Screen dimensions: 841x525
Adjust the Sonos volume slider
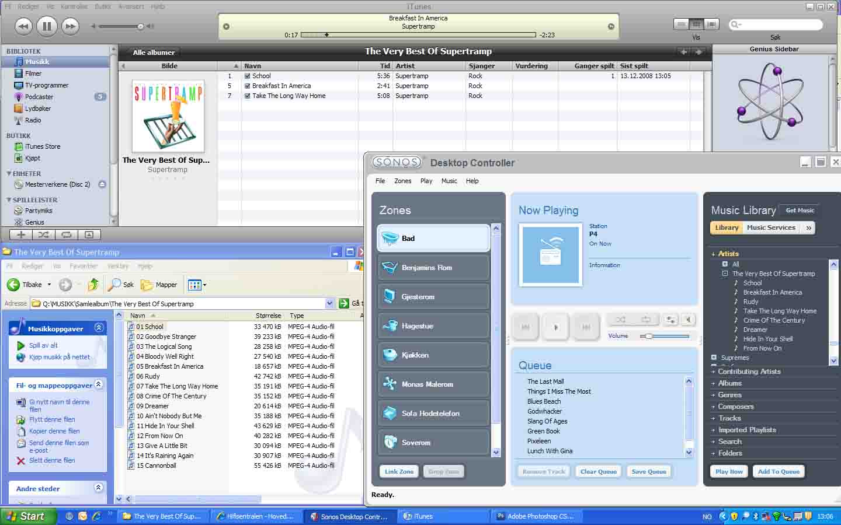tap(648, 337)
